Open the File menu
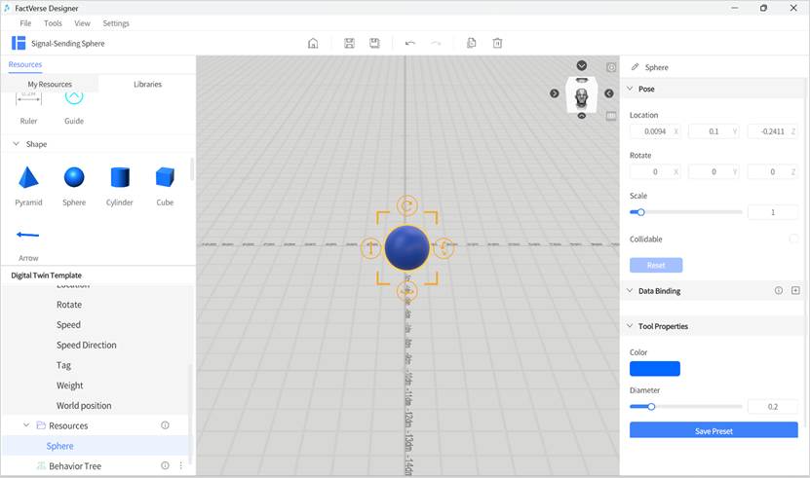Screen dimensions: 810x478 25,23
